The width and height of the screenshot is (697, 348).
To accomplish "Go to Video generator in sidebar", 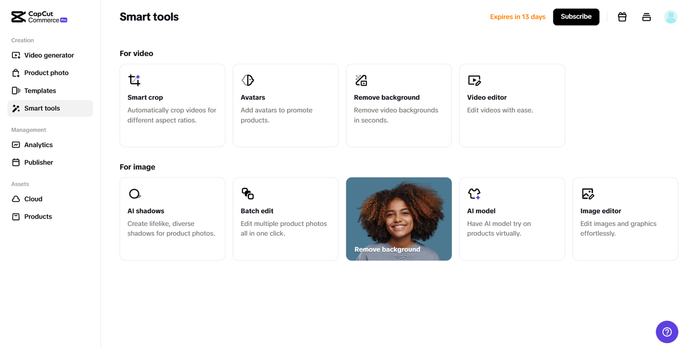I will pyautogui.click(x=49, y=55).
